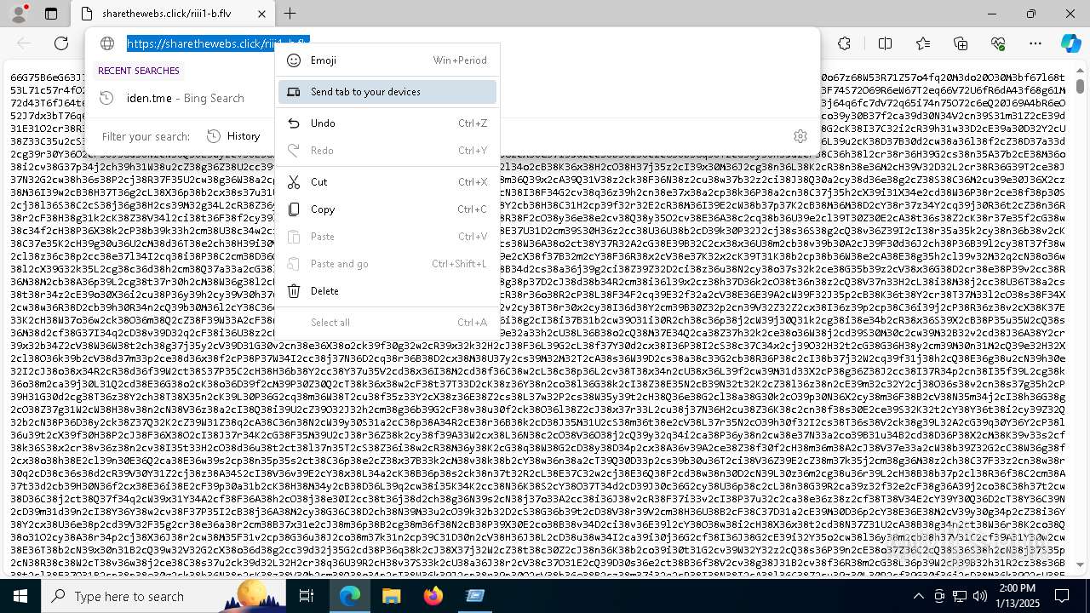Choose Send tab to your devices
This screenshot has width=1090, height=613.
[387, 92]
